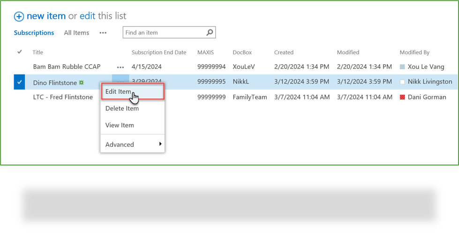Image resolution: width=459 pixels, height=233 pixels.
Task: Click Modified value 3/7/2024 11:04 AM
Action: click(x=365, y=97)
